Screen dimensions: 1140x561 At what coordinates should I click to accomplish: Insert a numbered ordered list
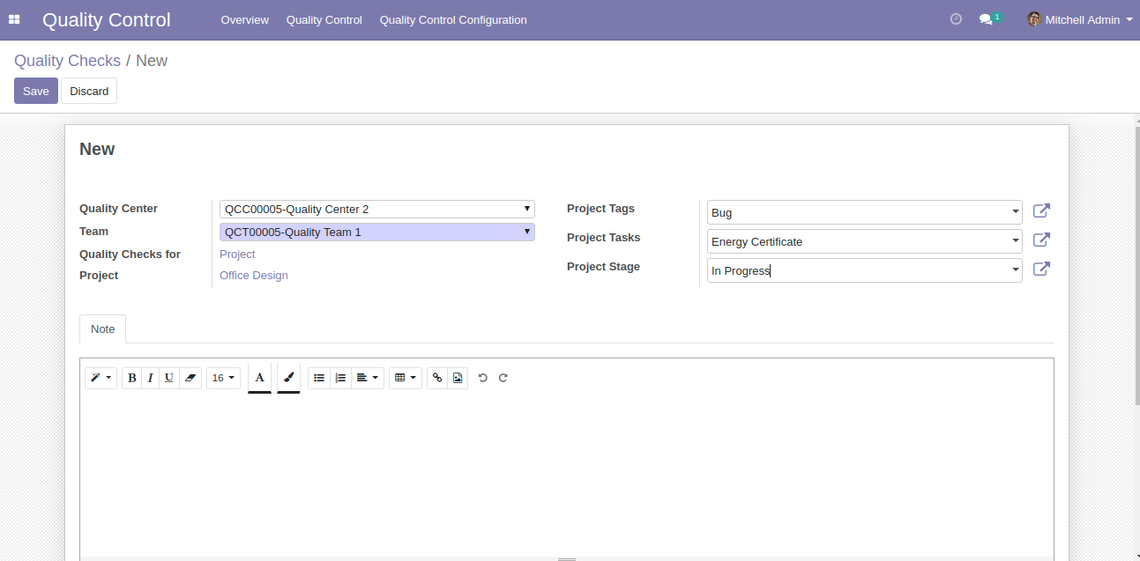[x=340, y=378]
